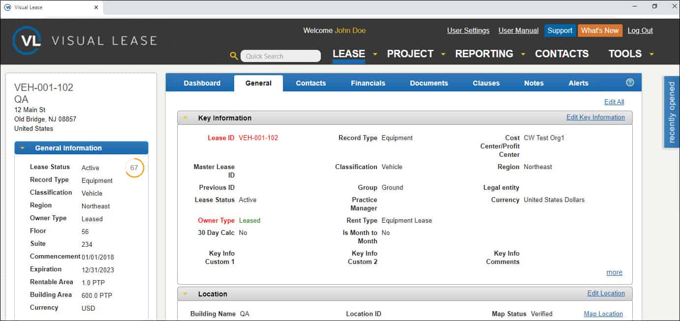The height and width of the screenshot is (321, 680).
Task: Click the 67 score circle indicator
Action: (134, 168)
